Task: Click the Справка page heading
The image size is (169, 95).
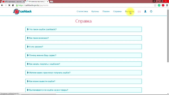Action: [83, 21]
